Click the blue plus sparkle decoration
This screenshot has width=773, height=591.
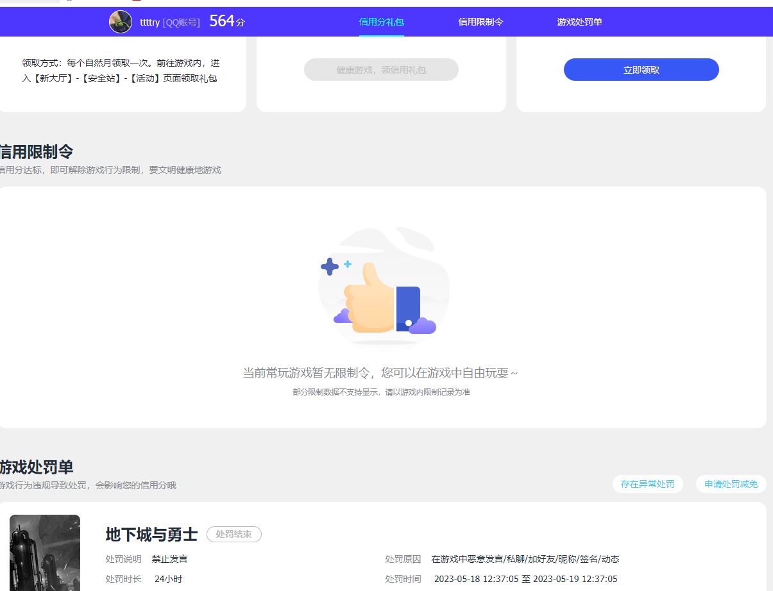pos(330,267)
